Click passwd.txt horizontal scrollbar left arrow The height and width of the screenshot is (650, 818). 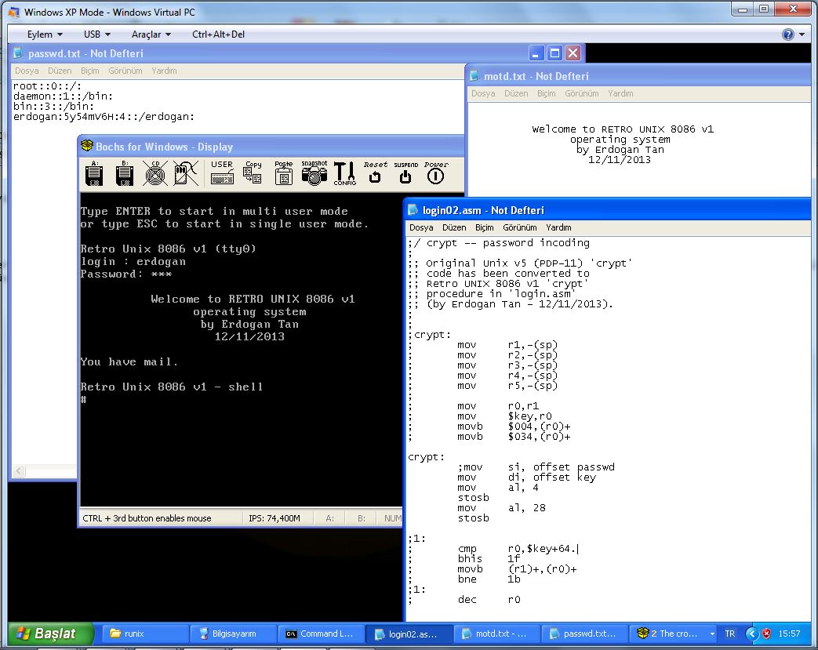19,471
